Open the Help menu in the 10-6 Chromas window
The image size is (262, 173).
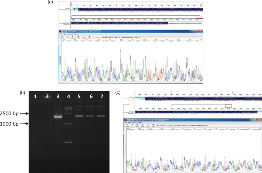tap(140, 123)
